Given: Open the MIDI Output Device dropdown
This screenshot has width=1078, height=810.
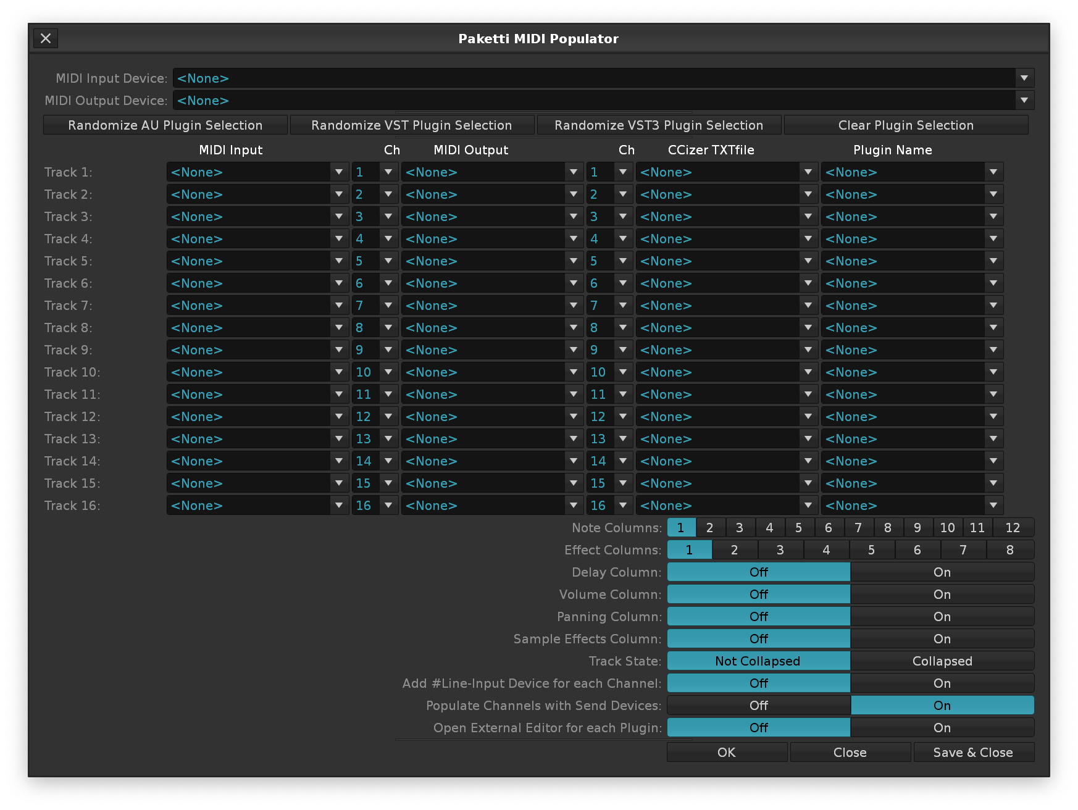Looking at the screenshot, I should pos(603,101).
